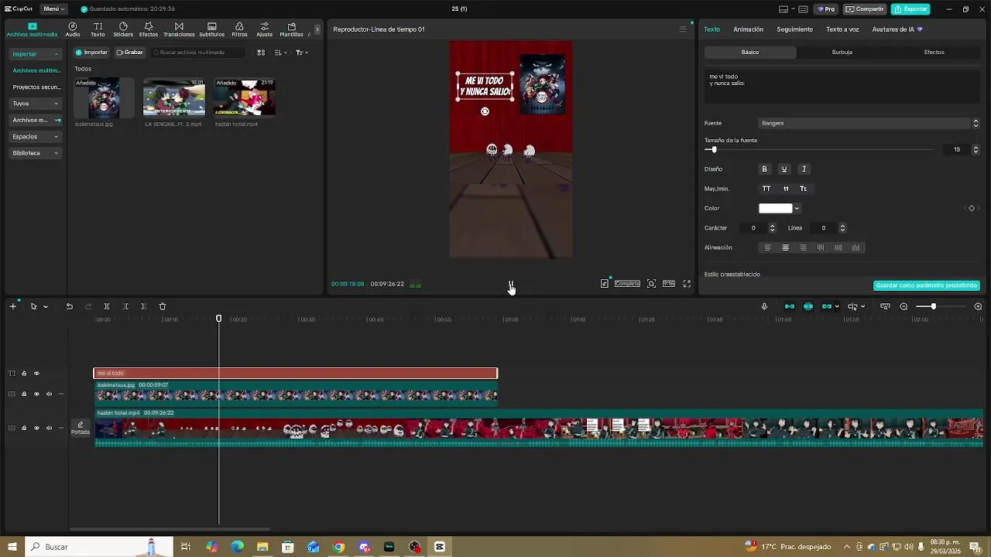The width and height of the screenshot is (991, 557).
Task: Open the Texto panel in the top toolbar
Action: 98,29
